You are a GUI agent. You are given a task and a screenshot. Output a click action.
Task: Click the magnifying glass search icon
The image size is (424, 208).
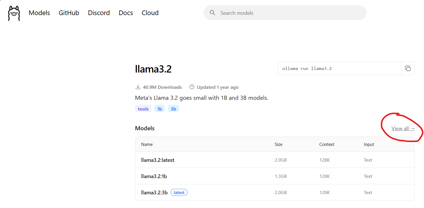[x=213, y=13]
